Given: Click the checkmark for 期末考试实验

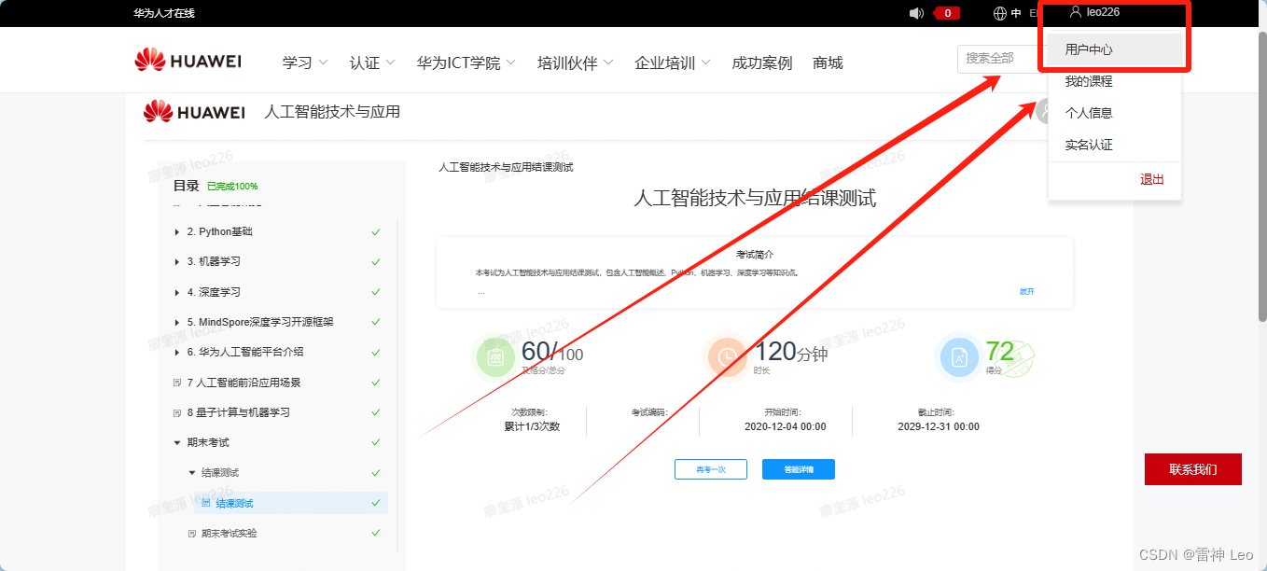Looking at the screenshot, I should [375, 533].
